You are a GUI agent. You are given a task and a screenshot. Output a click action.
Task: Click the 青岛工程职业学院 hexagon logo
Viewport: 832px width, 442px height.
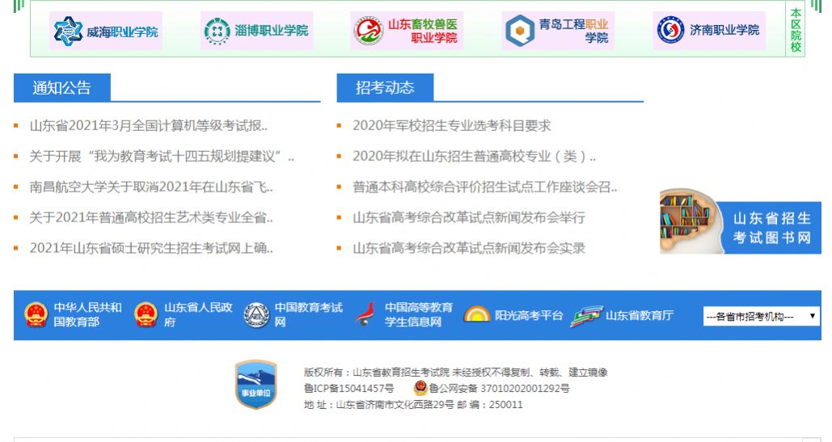click(x=519, y=31)
